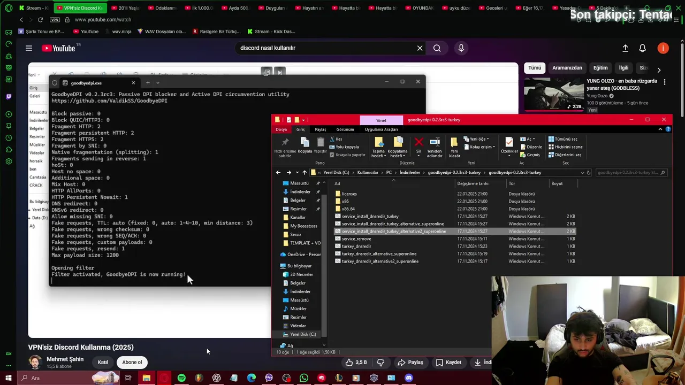685x385 pixels.
Task: Click Yolu kopyala in the ribbon
Action: click(x=344, y=147)
